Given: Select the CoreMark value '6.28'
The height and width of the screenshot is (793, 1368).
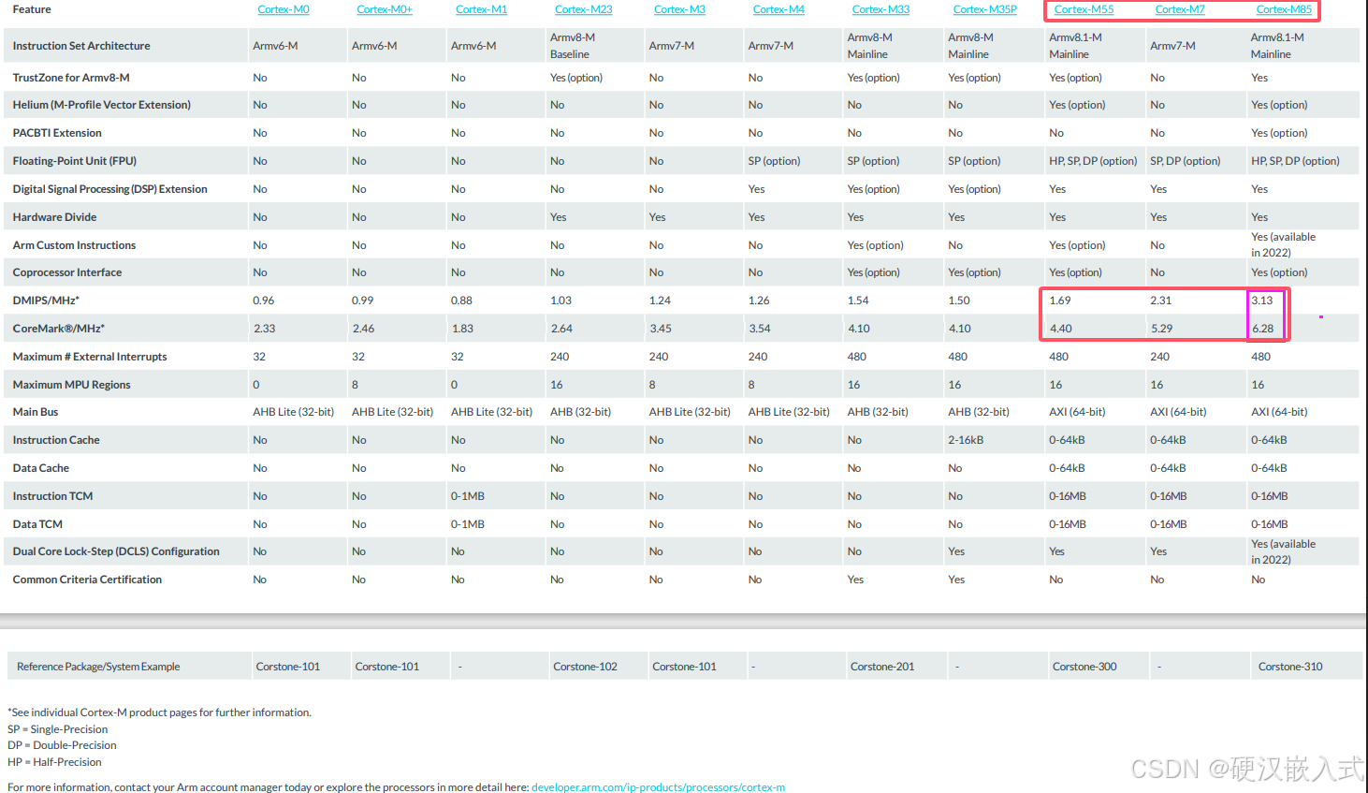Looking at the screenshot, I should click(1263, 329).
